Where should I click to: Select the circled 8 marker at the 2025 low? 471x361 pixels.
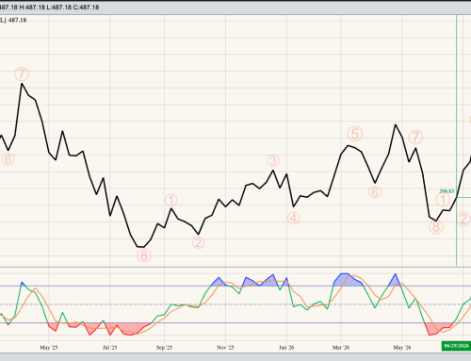point(144,255)
